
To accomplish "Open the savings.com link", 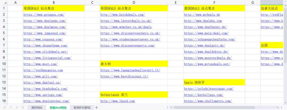I will (43, 95).
